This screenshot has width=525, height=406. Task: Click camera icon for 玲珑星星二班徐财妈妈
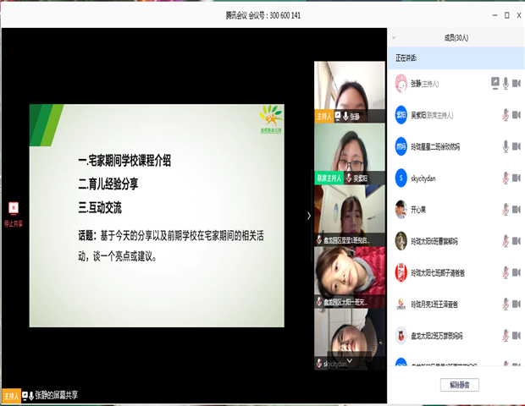coord(517,145)
